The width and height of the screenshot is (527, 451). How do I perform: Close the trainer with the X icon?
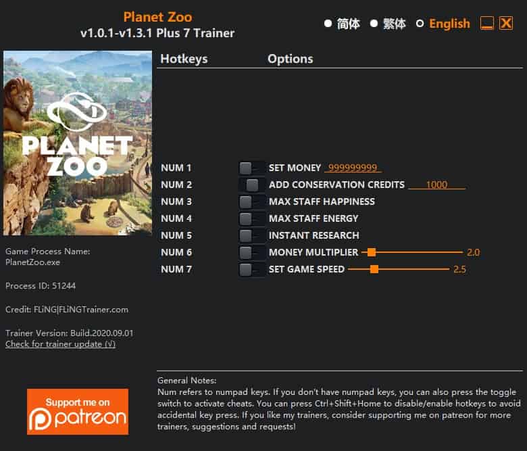[x=506, y=24]
